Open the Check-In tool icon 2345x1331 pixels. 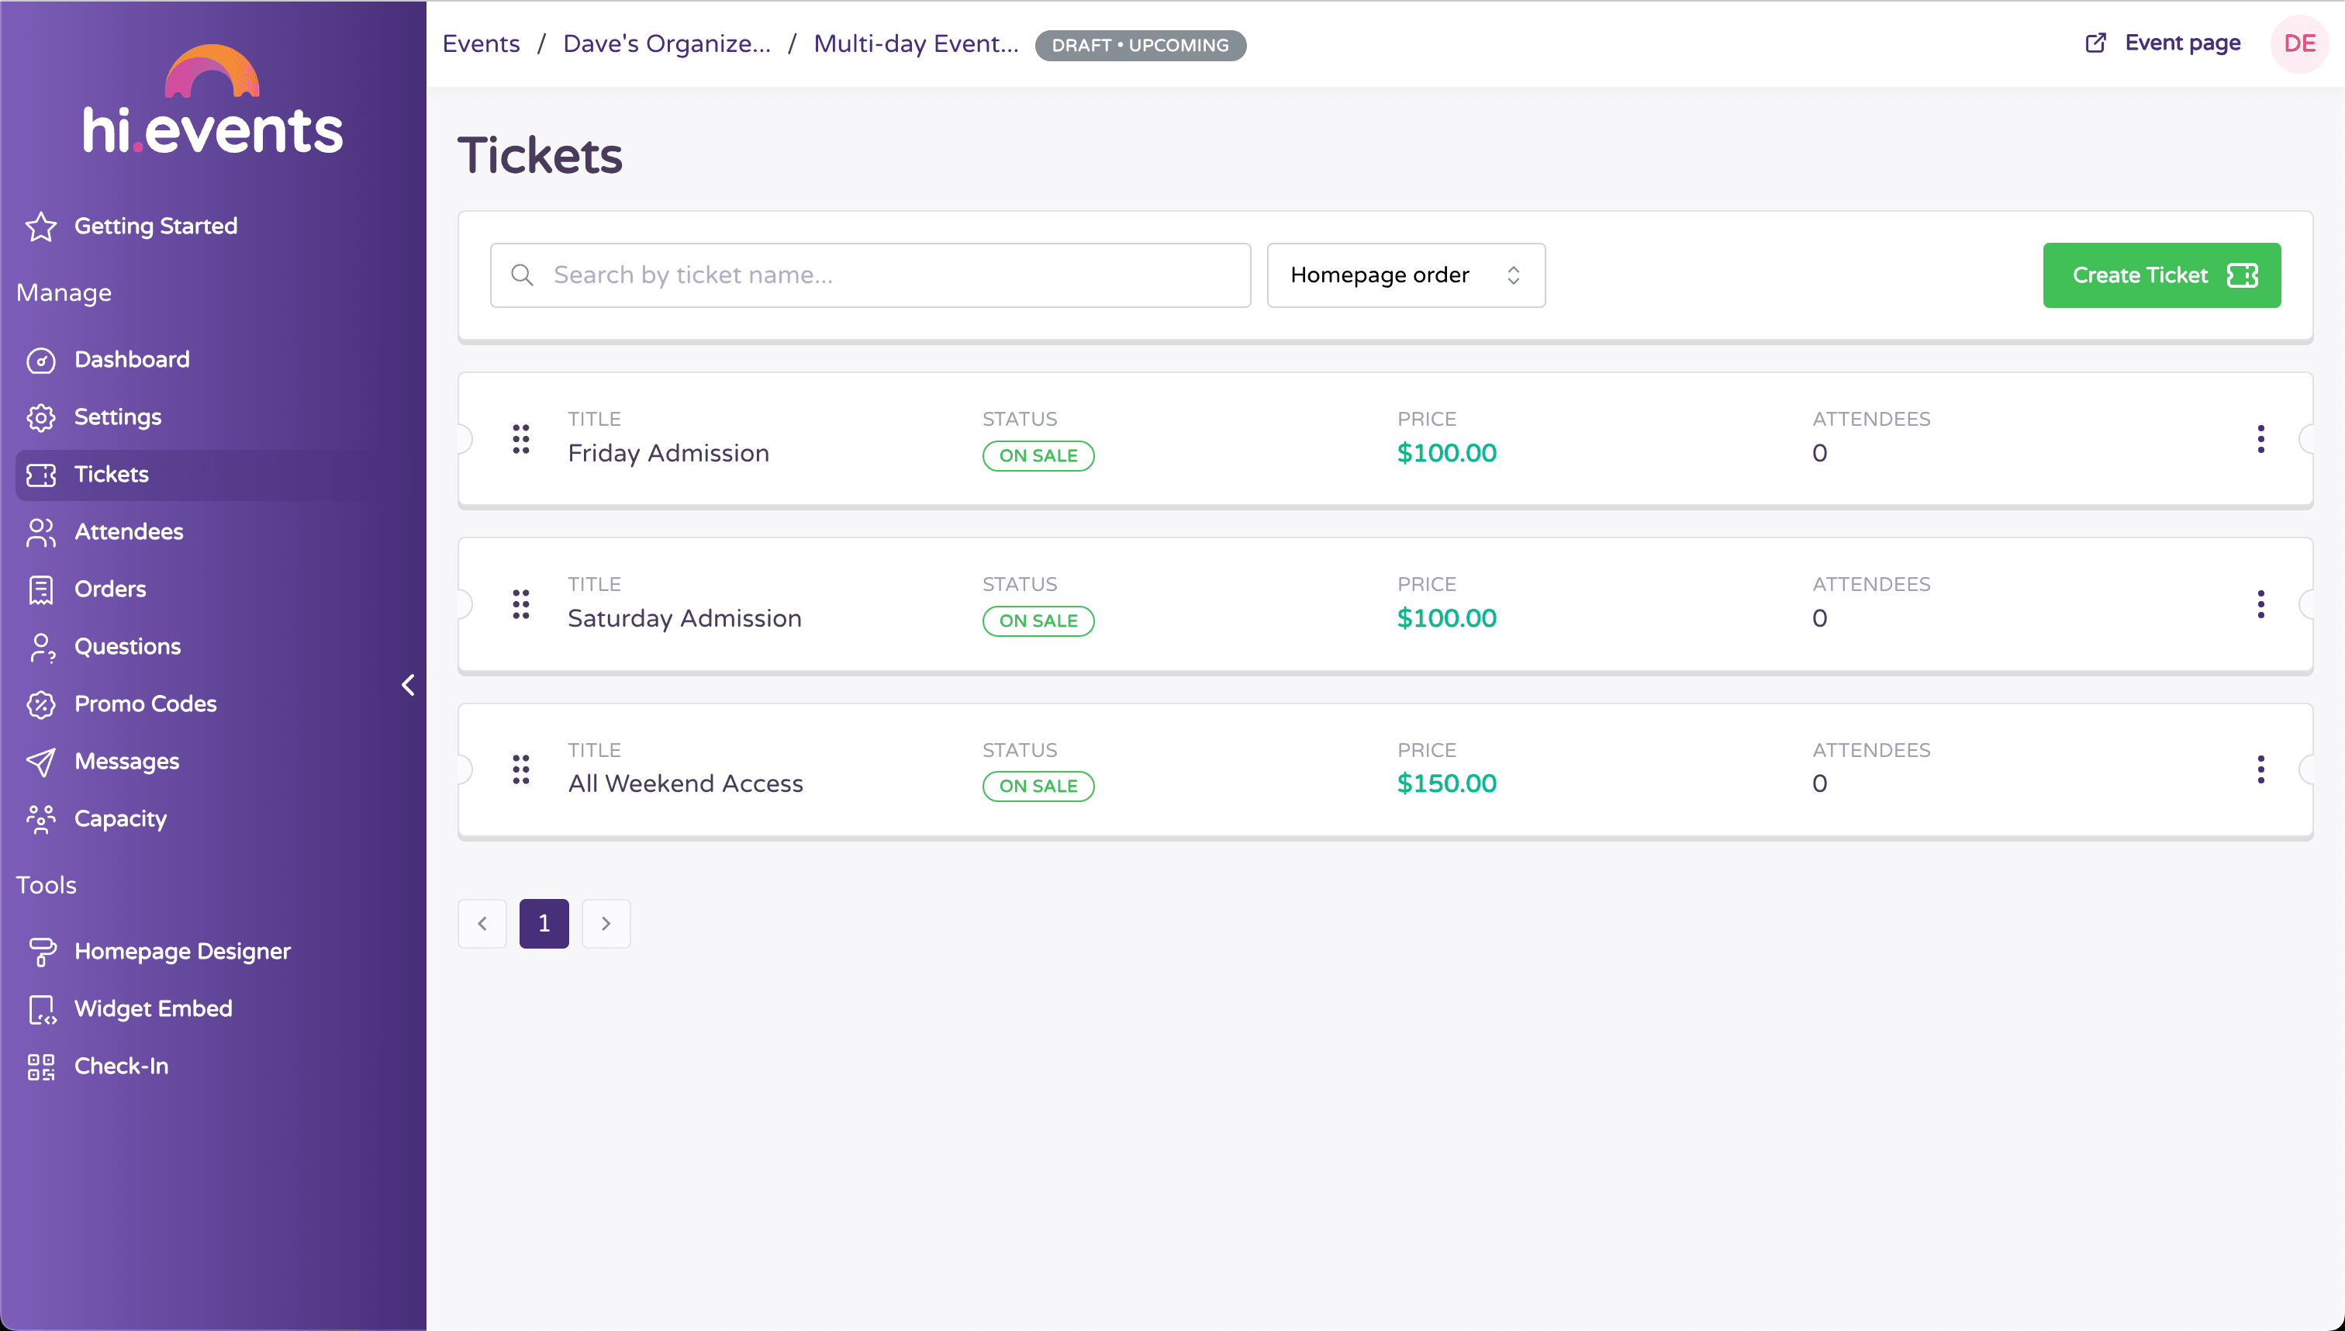click(42, 1067)
